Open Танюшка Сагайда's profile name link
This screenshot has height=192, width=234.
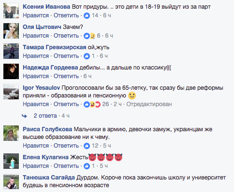49,178
